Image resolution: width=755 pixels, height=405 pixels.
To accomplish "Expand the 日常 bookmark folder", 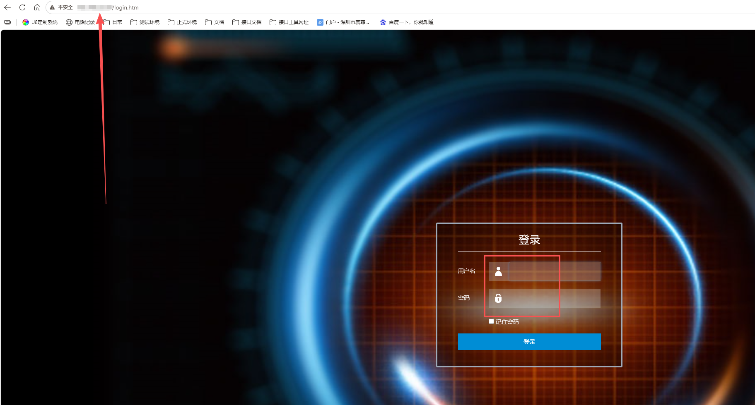I will click(113, 22).
